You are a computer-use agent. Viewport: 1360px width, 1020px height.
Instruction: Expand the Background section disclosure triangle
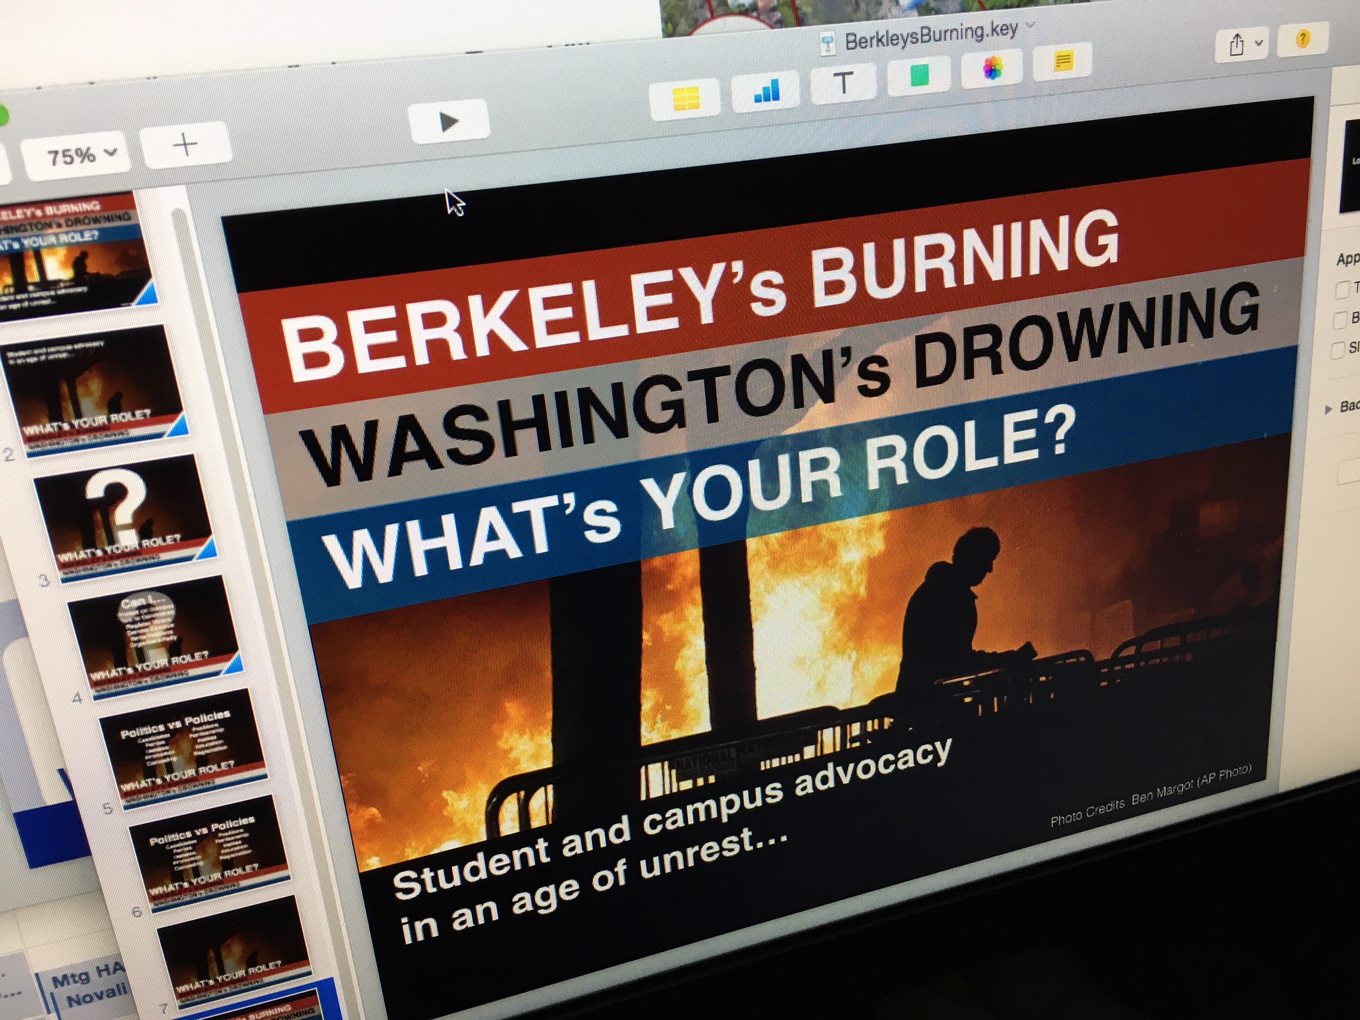click(1328, 409)
